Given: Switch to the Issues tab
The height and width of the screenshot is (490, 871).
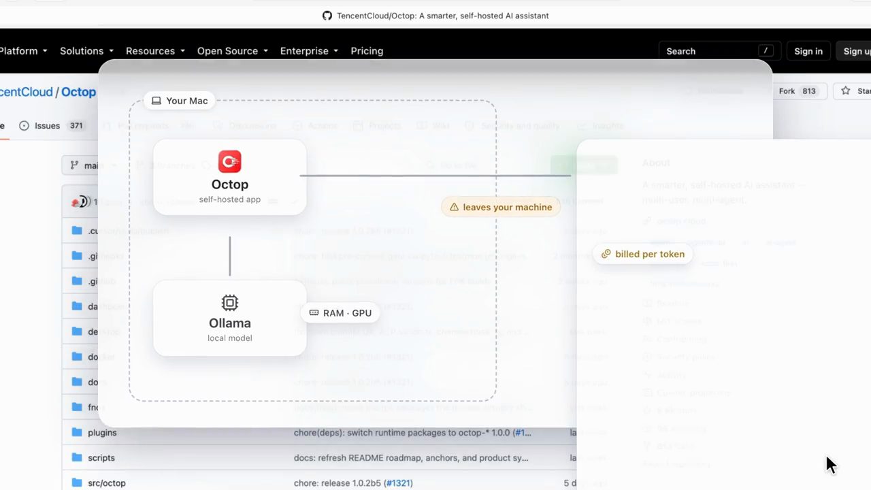Looking at the screenshot, I should coord(51,126).
